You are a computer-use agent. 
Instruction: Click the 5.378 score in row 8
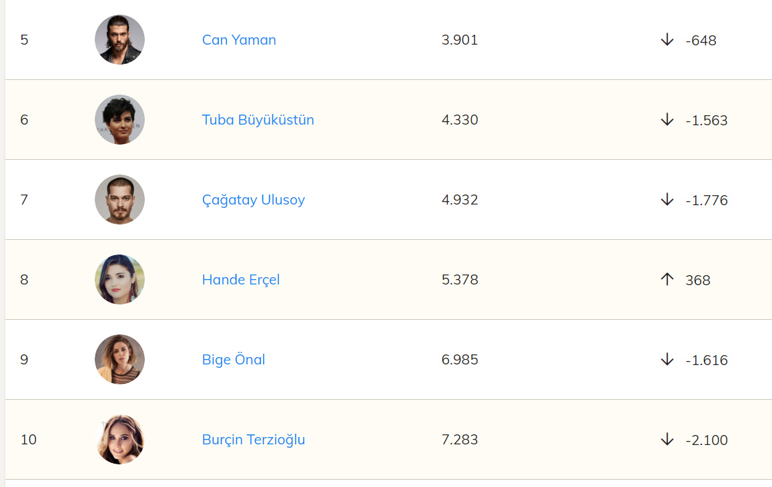click(460, 280)
